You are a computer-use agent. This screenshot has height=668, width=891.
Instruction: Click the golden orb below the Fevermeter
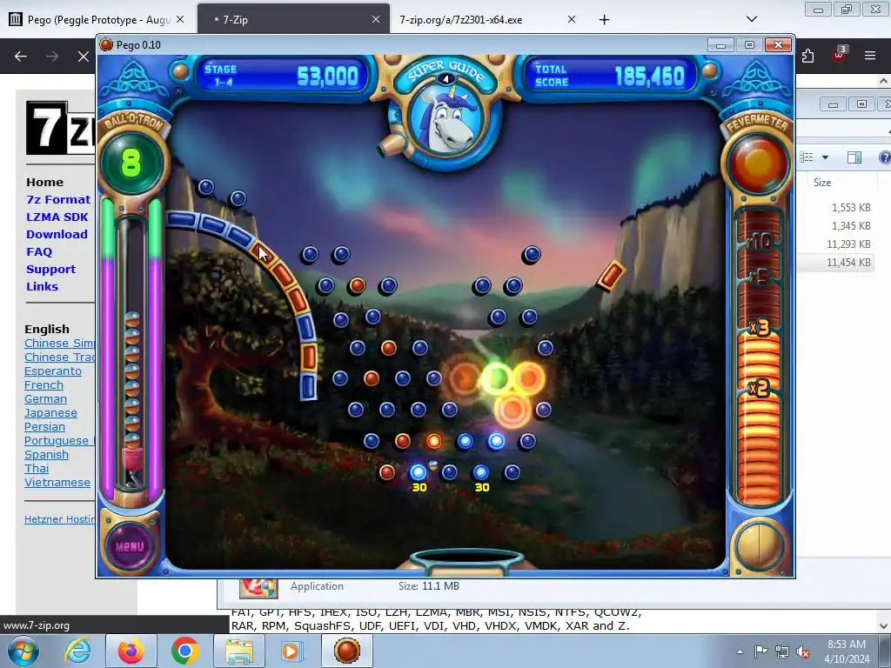[x=759, y=546]
